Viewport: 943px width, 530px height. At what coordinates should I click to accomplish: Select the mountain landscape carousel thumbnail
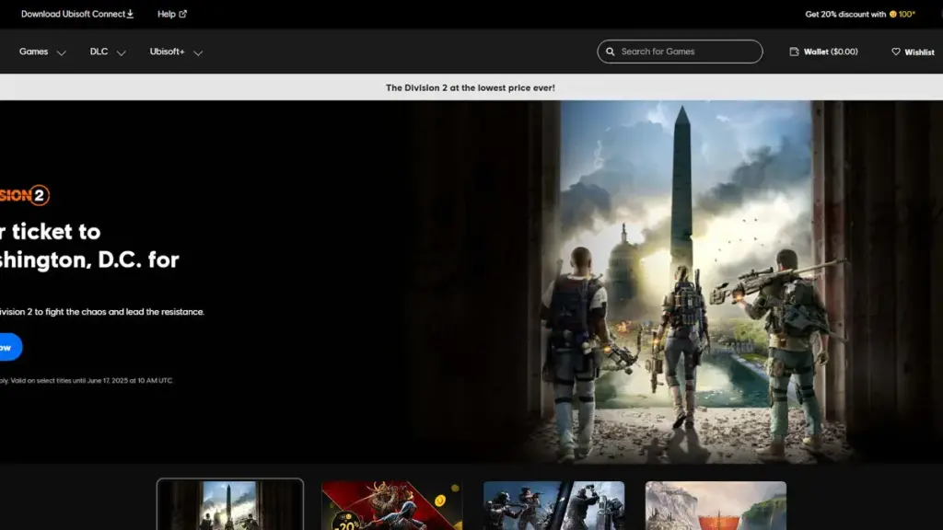716,505
